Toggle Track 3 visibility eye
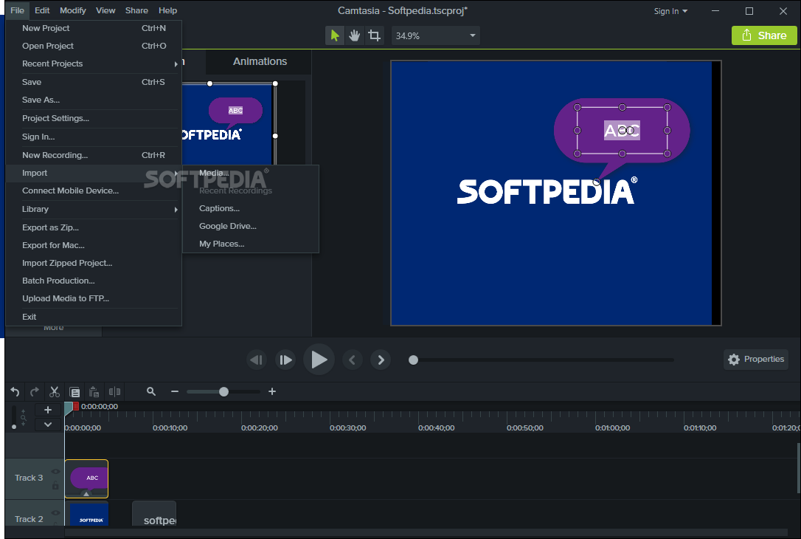The width and height of the screenshot is (801, 539). click(x=55, y=472)
